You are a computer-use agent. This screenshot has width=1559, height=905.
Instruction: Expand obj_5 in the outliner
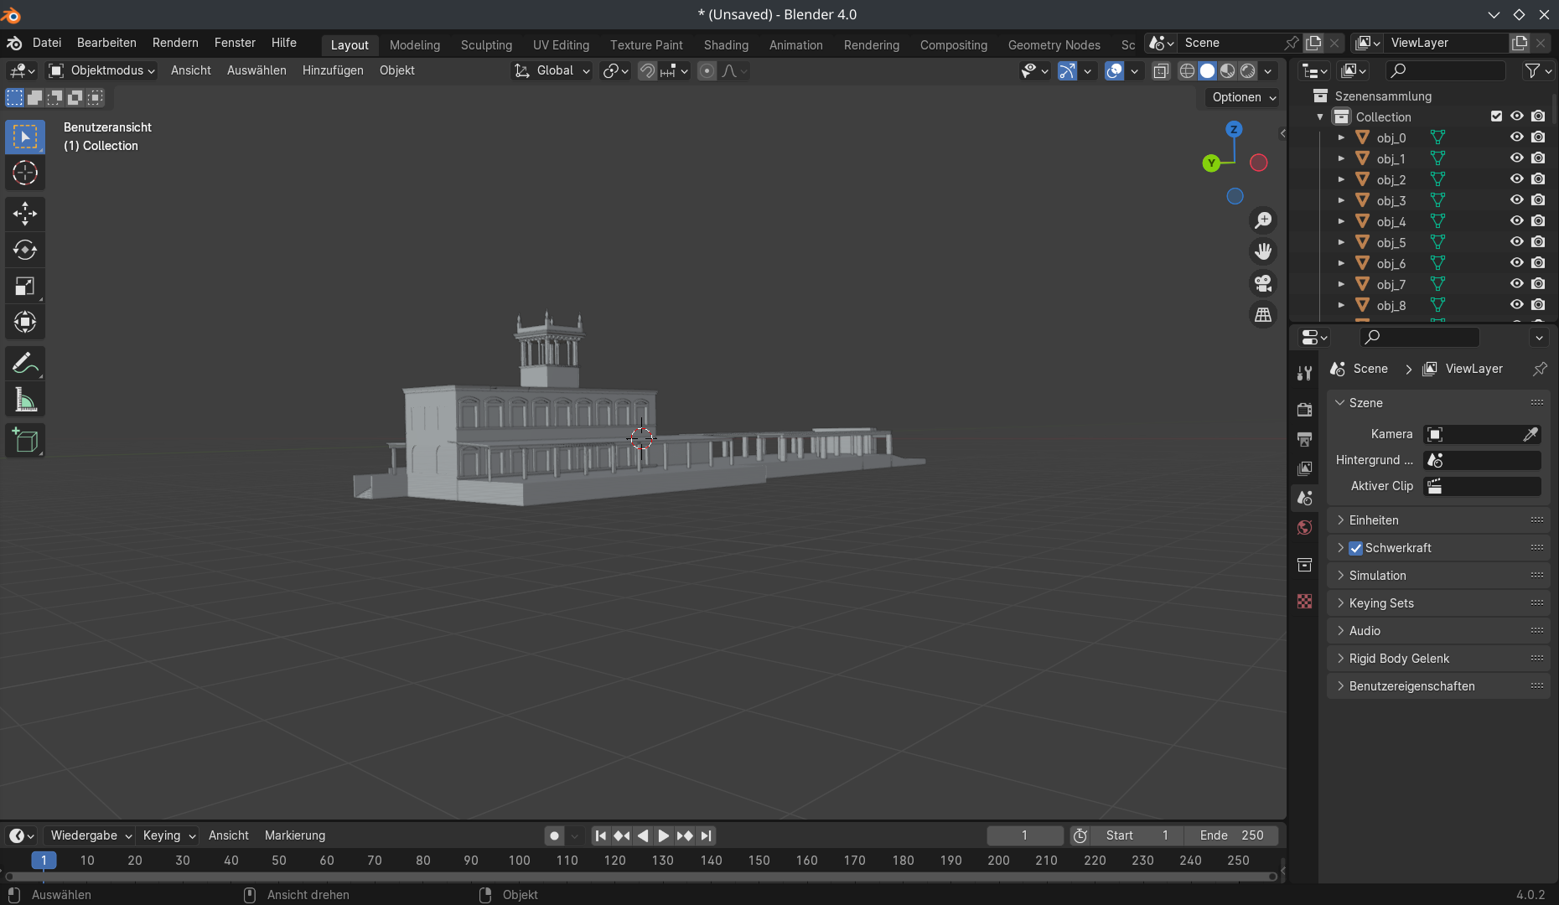tap(1341, 242)
